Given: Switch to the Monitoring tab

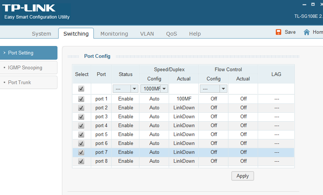Looking at the screenshot, I should 114,34.
